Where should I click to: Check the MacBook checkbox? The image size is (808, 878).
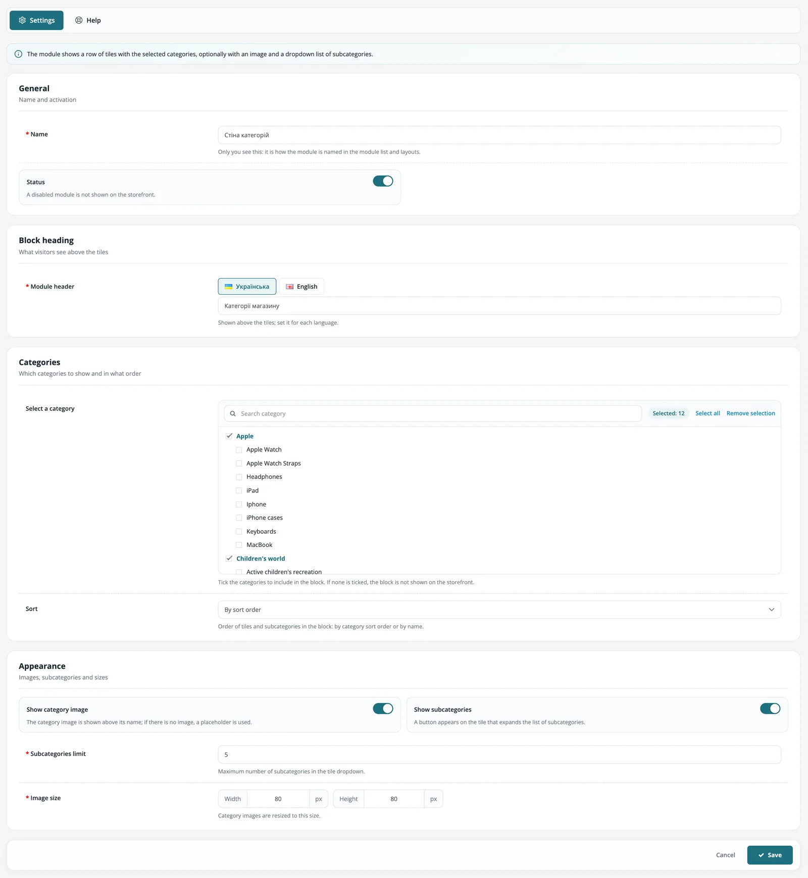pos(239,545)
